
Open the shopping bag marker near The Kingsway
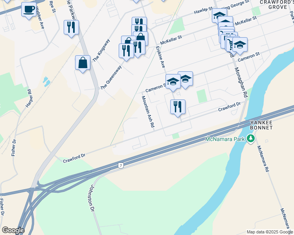pos(83,63)
